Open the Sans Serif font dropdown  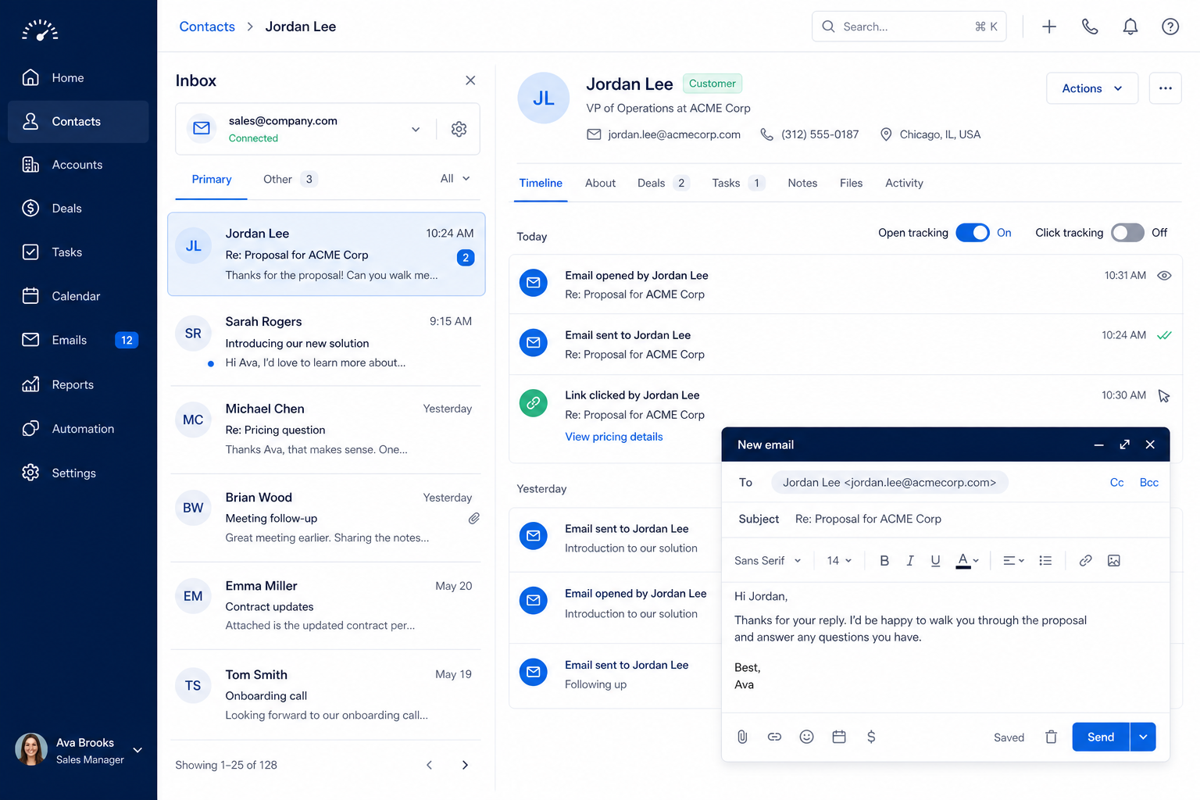click(x=768, y=561)
